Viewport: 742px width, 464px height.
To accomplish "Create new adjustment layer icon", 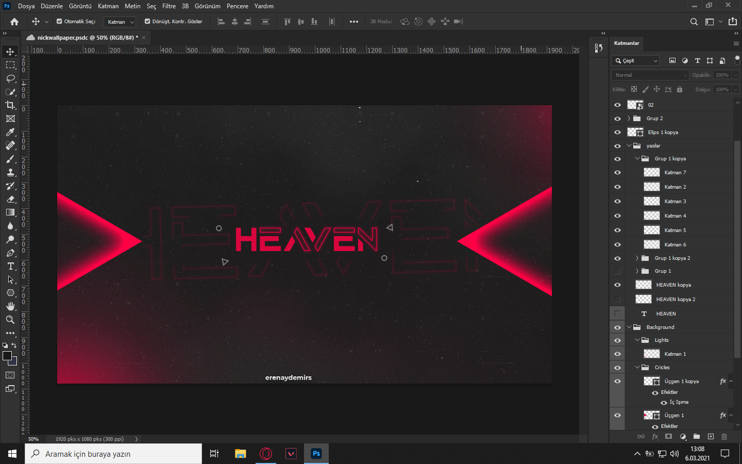I will pos(683,436).
